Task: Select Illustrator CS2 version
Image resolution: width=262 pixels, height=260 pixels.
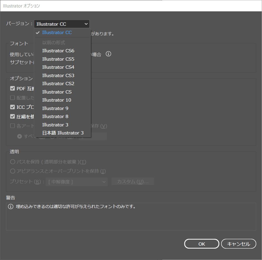Action: coord(63,84)
